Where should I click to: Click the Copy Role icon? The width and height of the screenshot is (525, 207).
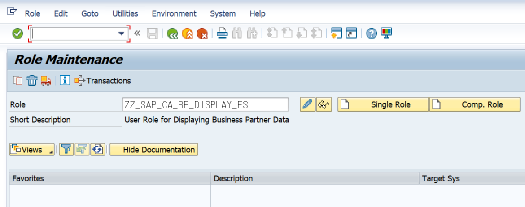point(17,81)
